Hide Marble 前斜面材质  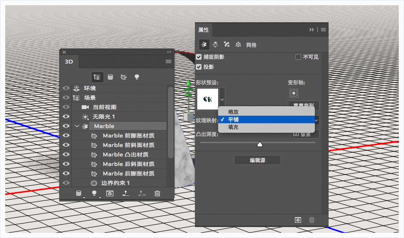click(66, 145)
